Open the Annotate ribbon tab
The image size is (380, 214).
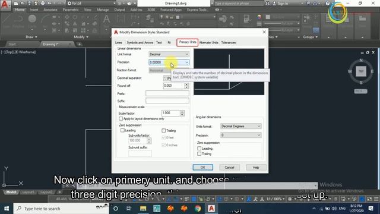50,10
